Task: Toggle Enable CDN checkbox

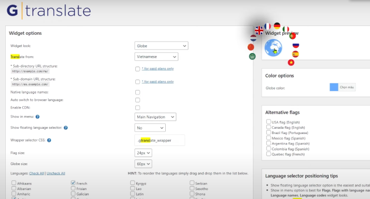Action: [138, 108]
